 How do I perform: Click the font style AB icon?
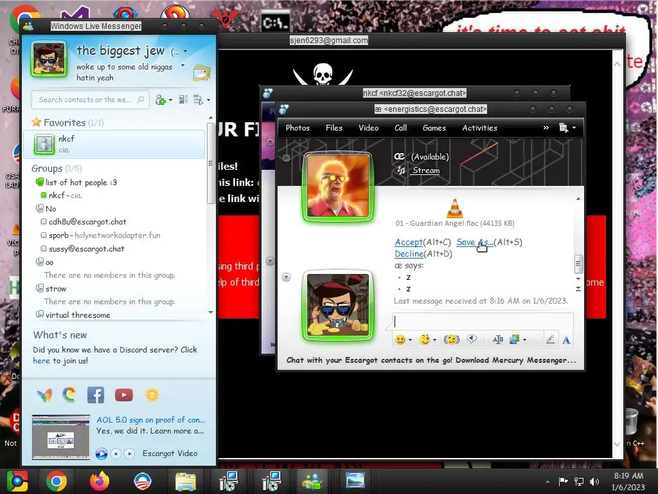[x=498, y=340]
